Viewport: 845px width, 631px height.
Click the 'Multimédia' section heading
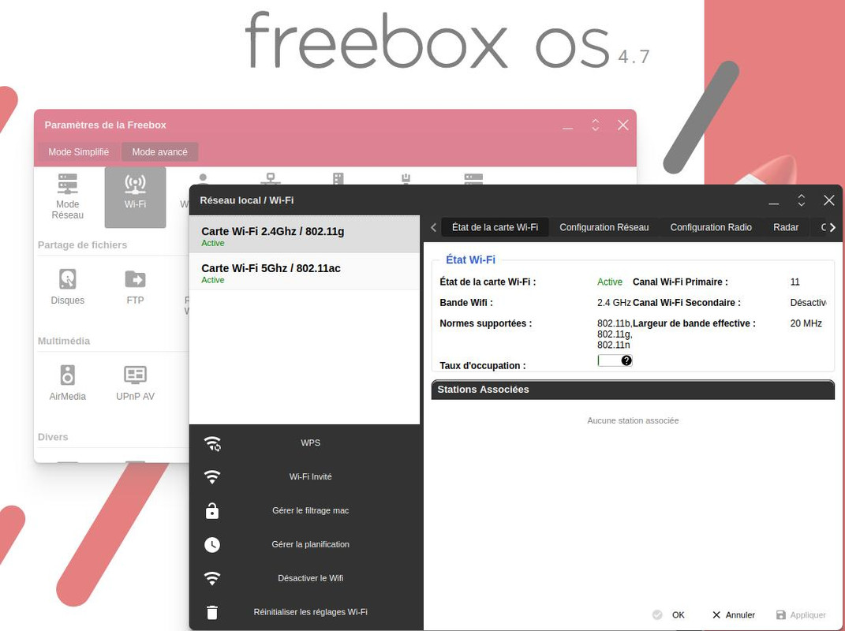(64, 341)
